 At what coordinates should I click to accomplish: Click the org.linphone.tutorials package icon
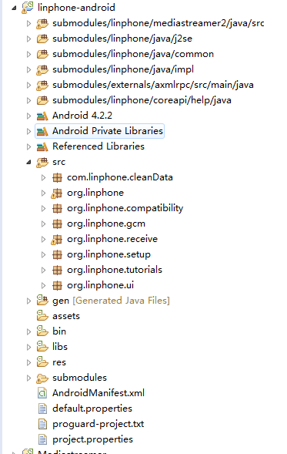point(57,270)
